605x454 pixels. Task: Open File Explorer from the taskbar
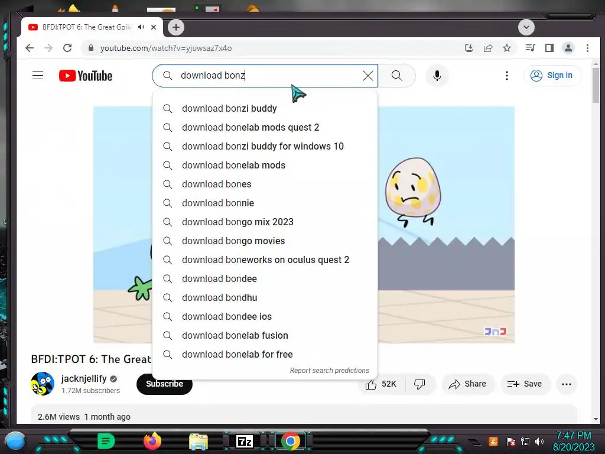click(x=199, y=441)
